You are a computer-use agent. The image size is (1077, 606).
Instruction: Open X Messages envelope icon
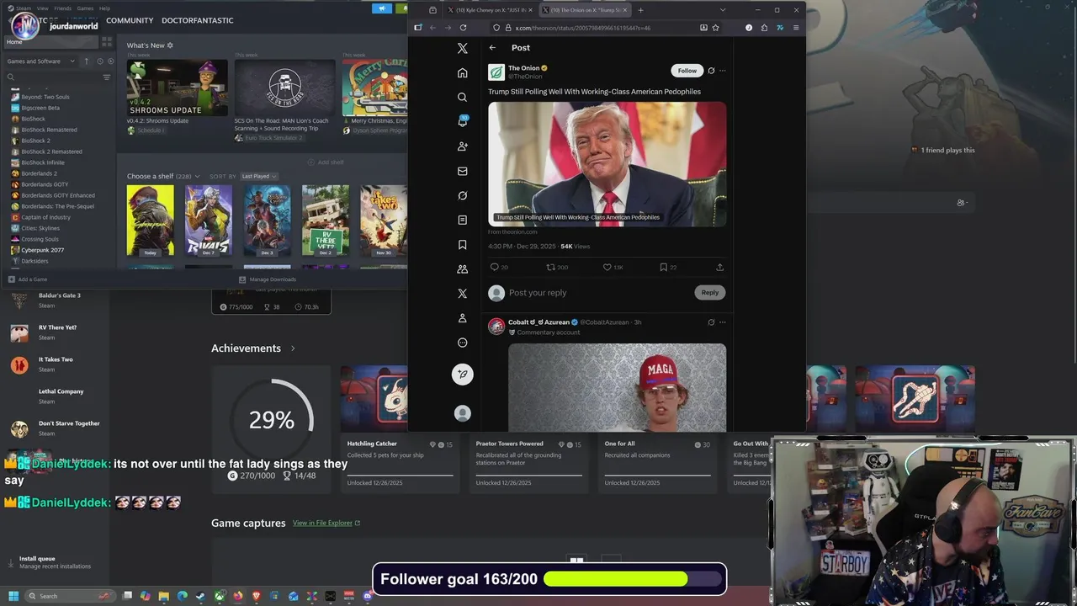click(x=462, y=171)
